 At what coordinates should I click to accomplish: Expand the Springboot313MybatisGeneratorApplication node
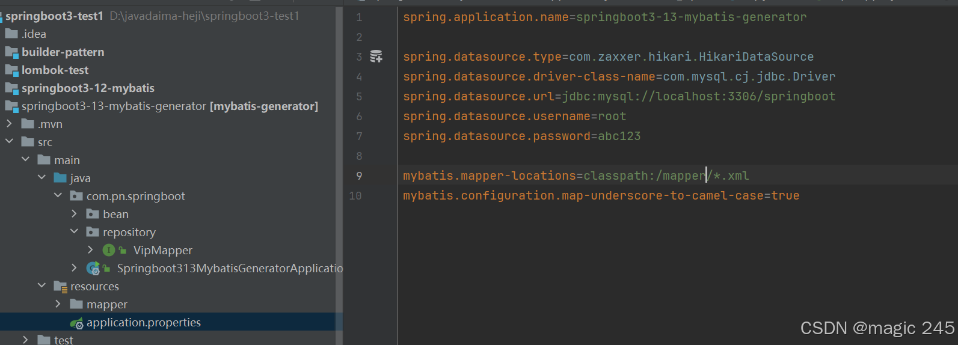[74, 268]
